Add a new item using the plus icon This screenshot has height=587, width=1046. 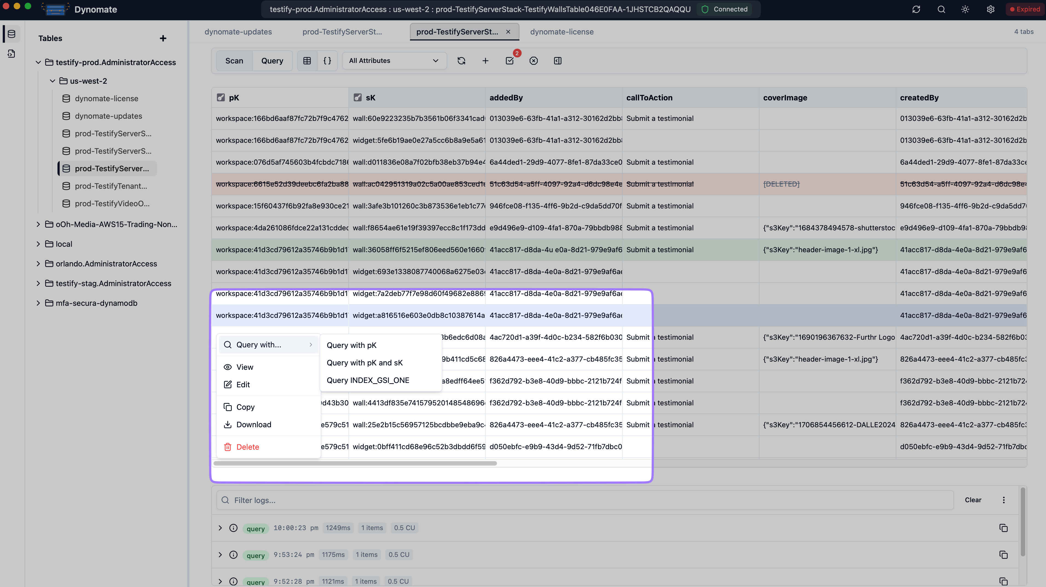pos(485,60)
